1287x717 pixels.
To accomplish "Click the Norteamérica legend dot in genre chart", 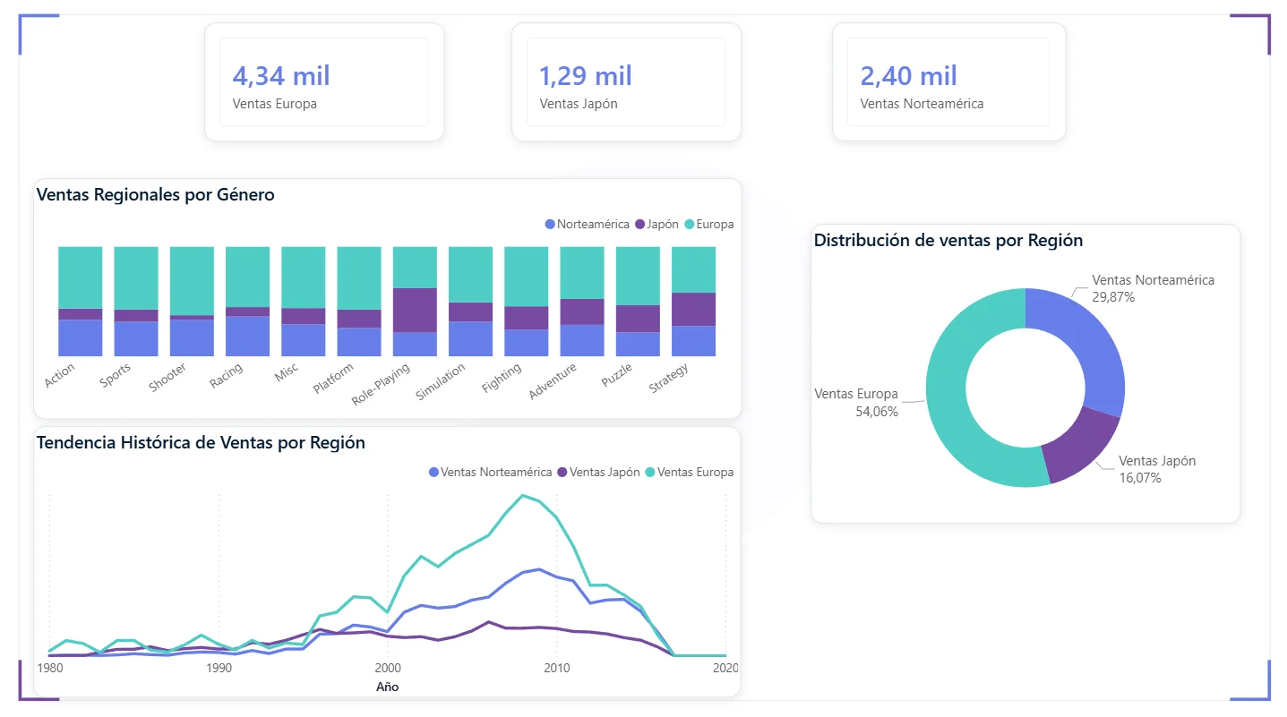I will 550,225.
